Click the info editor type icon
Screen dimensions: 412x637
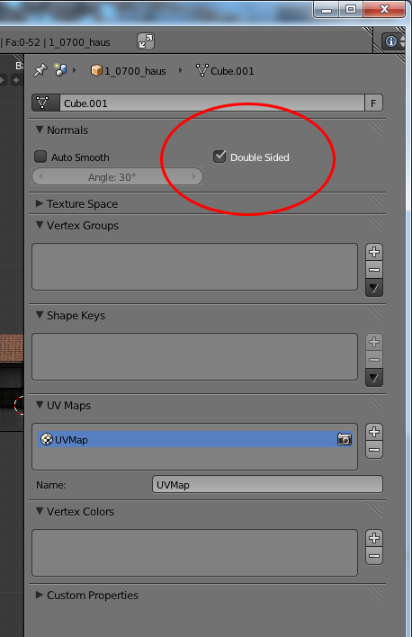391,41
